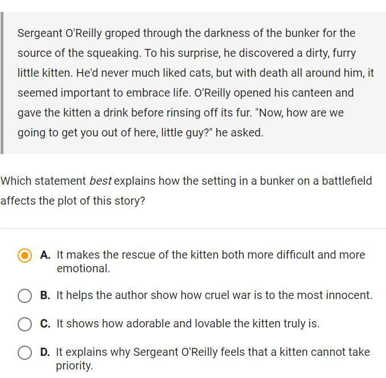This screenshot has height=378, width=386.
Task: Pick the radio button next to option D
Action: [x=24, y=352]
